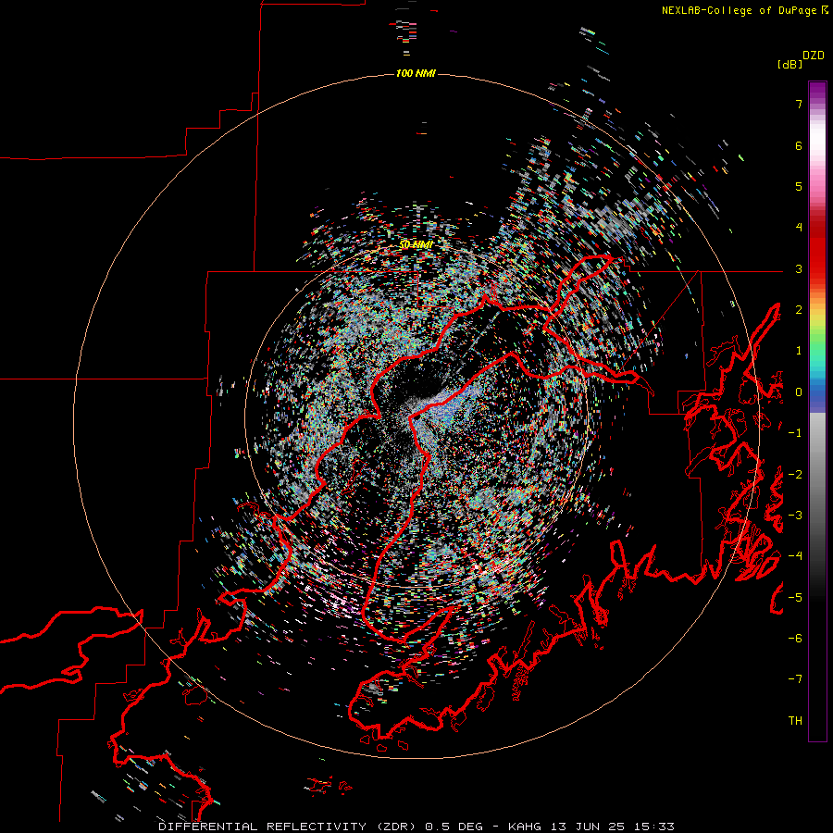Click the 0 value on the color scale

click(x=799, y=392)
